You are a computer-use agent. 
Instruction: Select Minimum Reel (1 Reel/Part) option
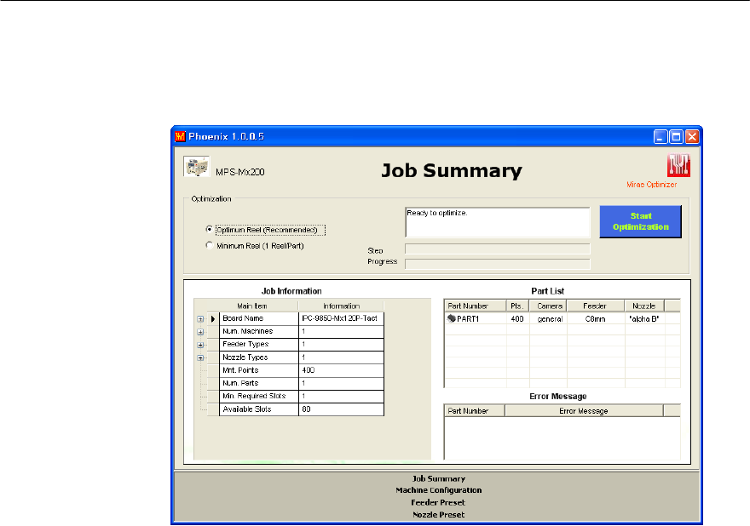tap(209, 245)
